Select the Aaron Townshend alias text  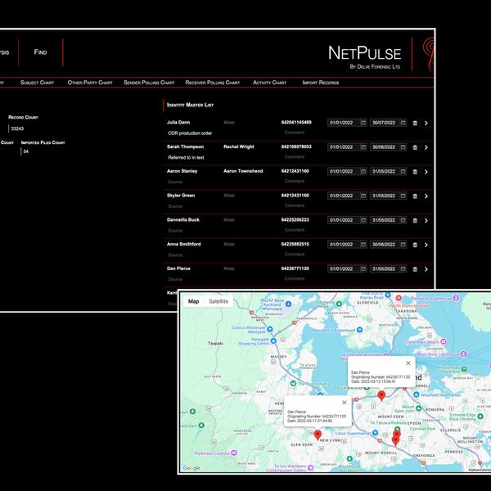(243, 171)
